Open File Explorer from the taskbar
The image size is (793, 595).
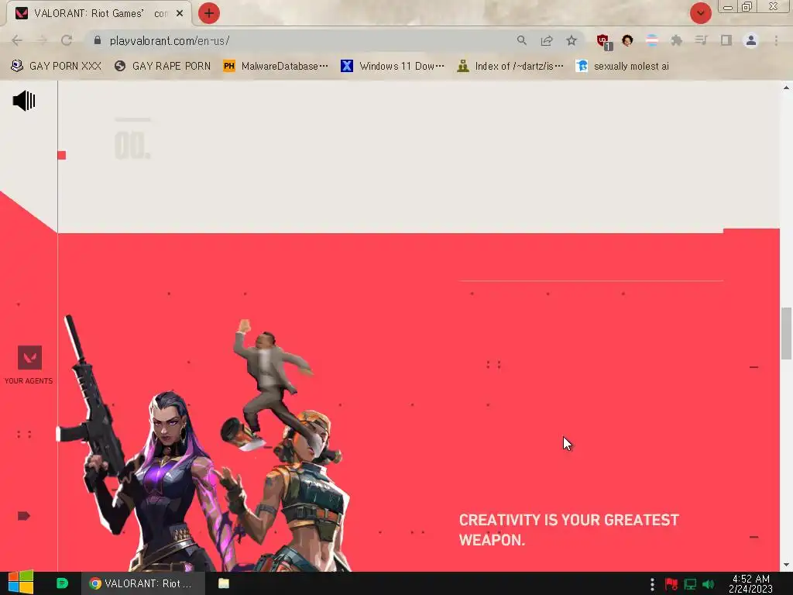(x=224, y=583)
